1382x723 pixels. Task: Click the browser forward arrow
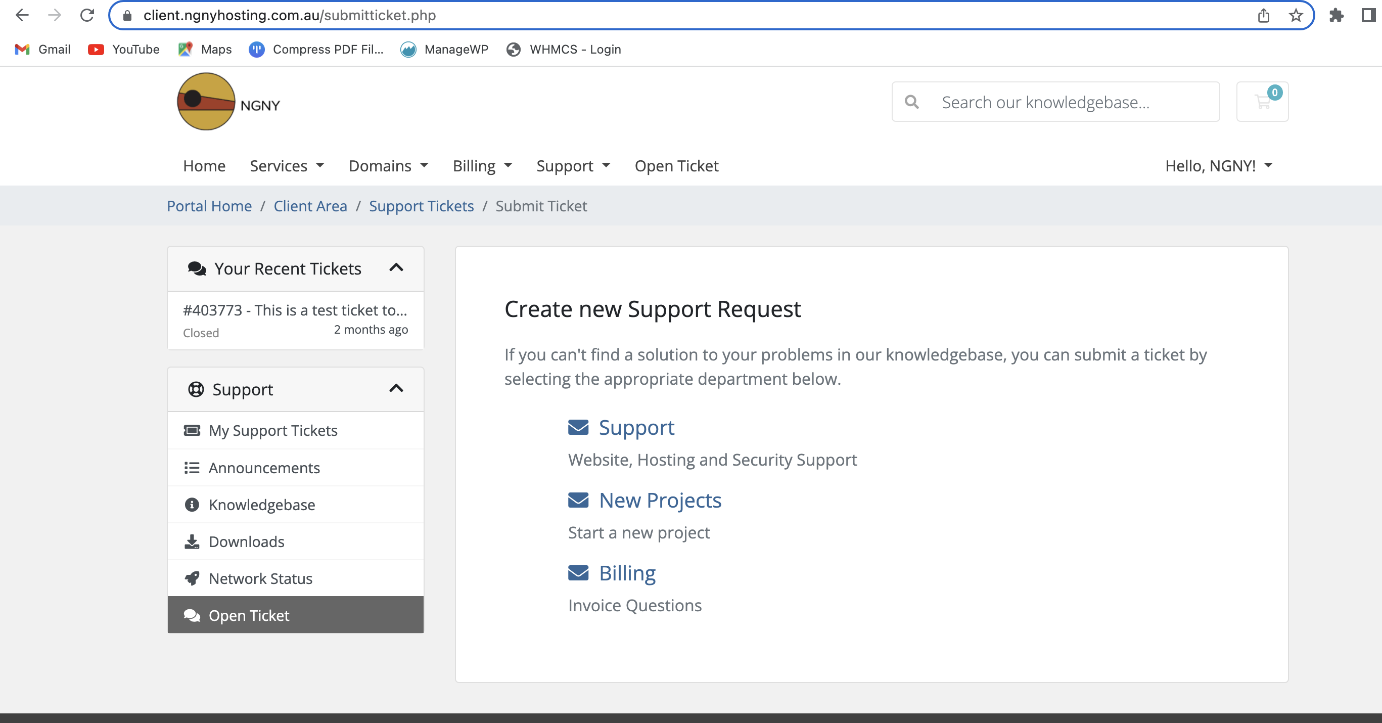[54, 15]
